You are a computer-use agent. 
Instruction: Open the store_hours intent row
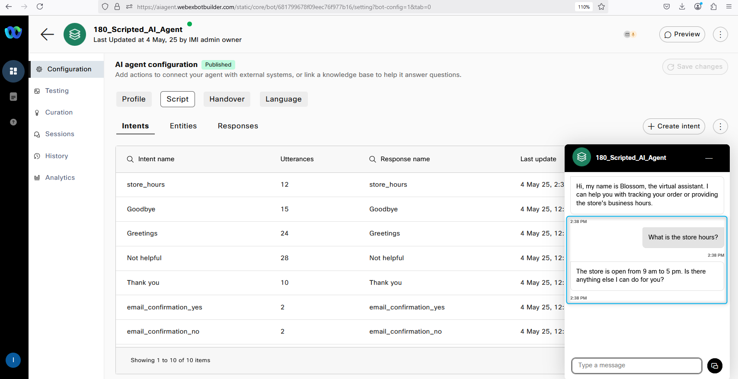pyautogui.click(x=146, y=185)
